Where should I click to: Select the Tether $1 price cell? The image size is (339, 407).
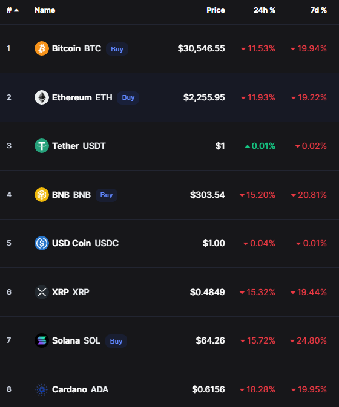(x=220, y=146)
